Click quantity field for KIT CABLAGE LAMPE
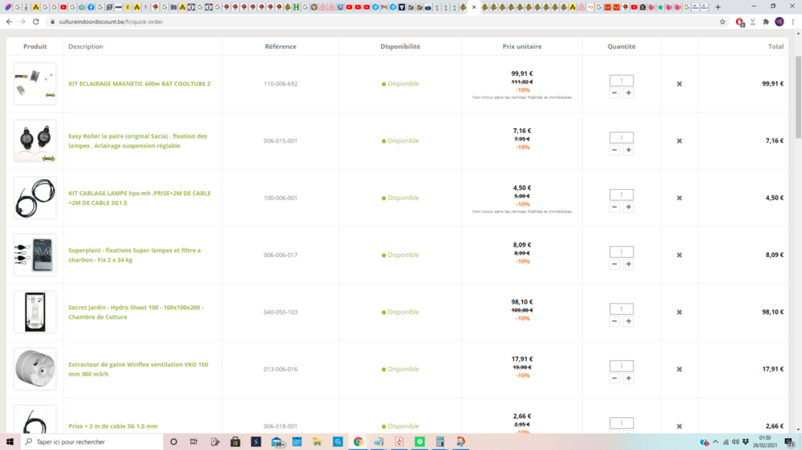 pyautogui.click(x=622, y=195)
